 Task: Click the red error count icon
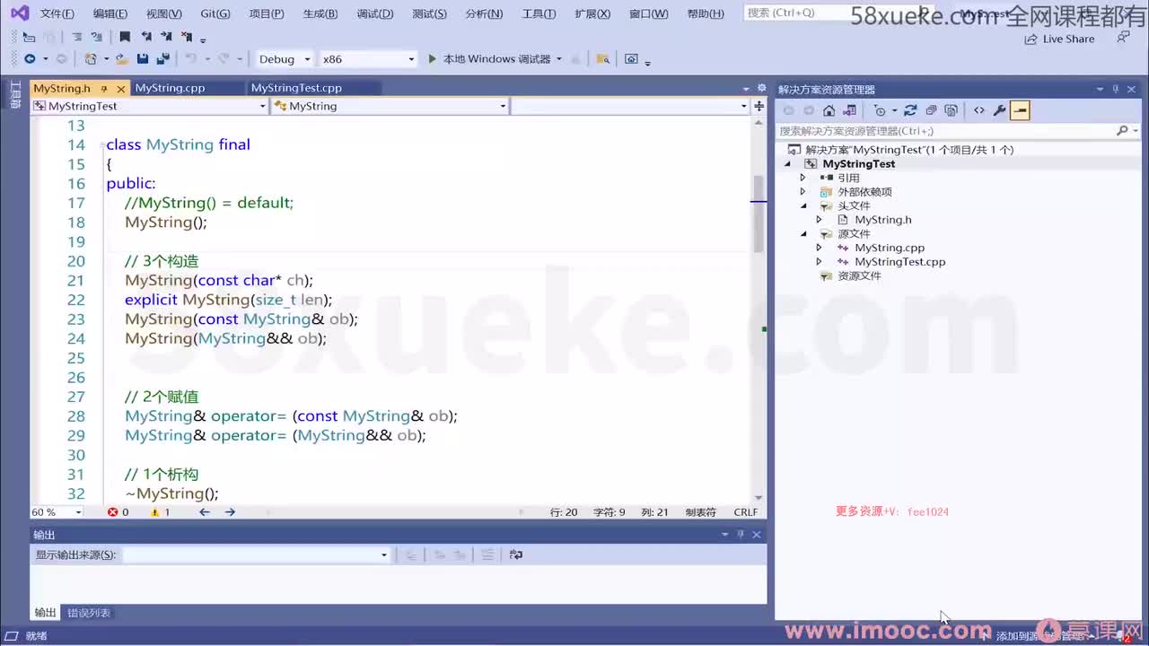113,512
